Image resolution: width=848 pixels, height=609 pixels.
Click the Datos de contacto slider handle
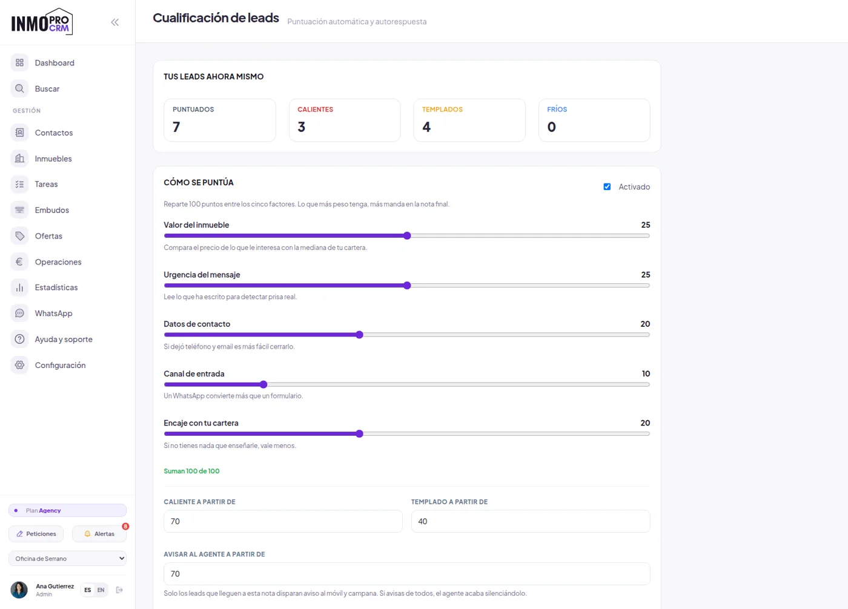click(x=359, y=335)
